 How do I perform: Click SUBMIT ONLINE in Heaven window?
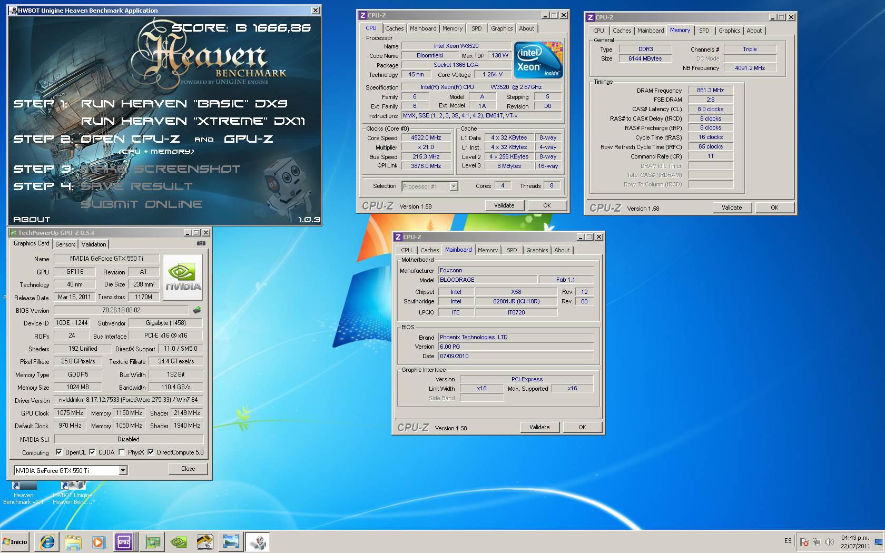coord(142,204)
